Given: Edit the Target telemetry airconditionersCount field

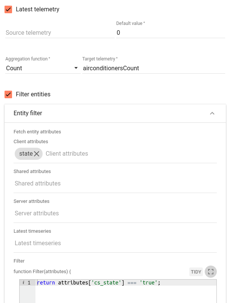Looking at the screenshot, I should (153, 68).
